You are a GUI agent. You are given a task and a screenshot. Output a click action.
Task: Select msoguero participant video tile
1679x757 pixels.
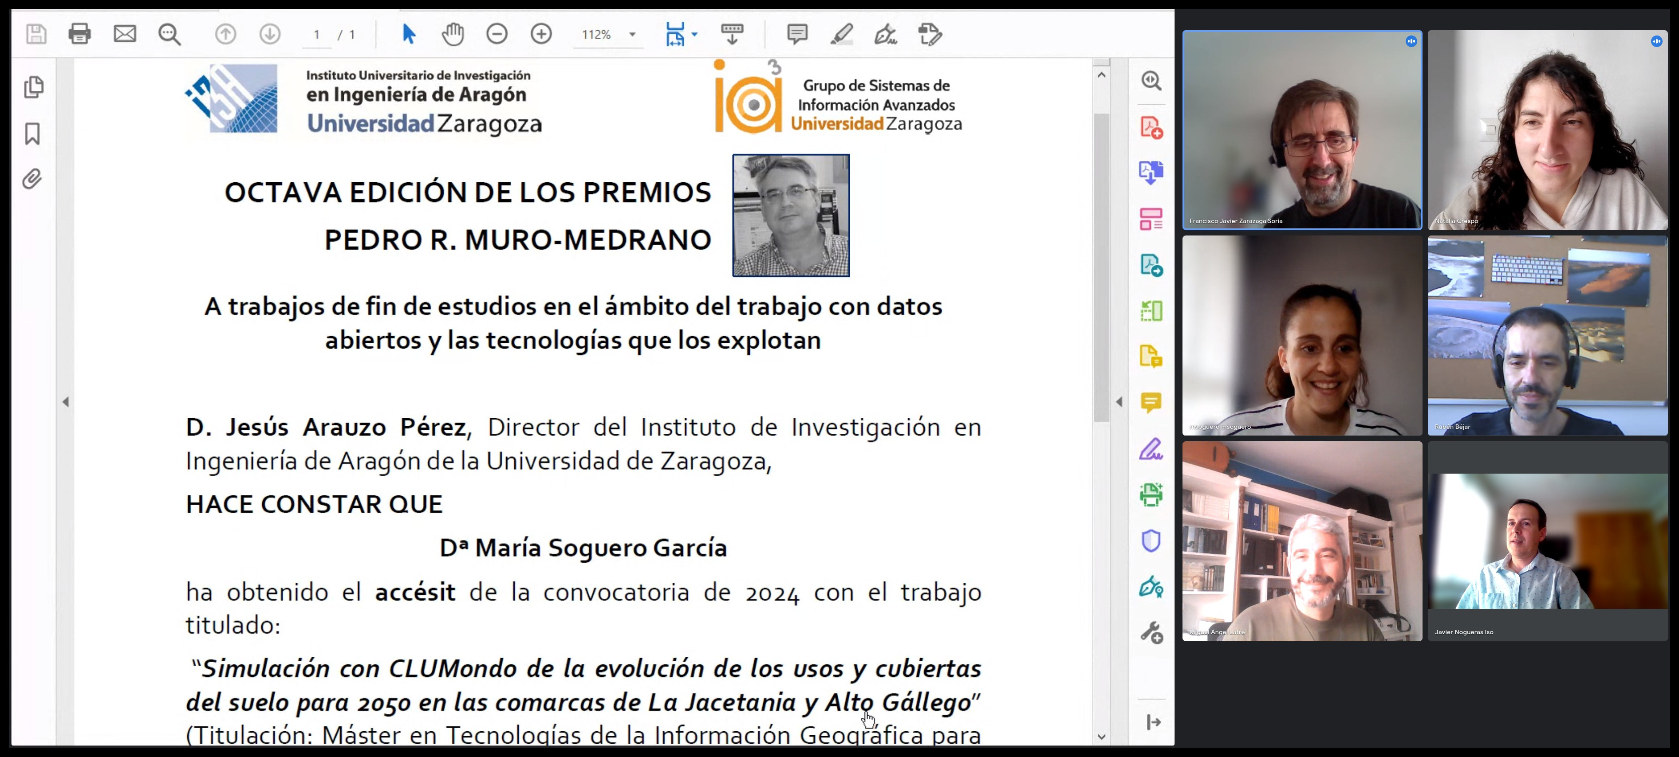(x=1302, y=336)
